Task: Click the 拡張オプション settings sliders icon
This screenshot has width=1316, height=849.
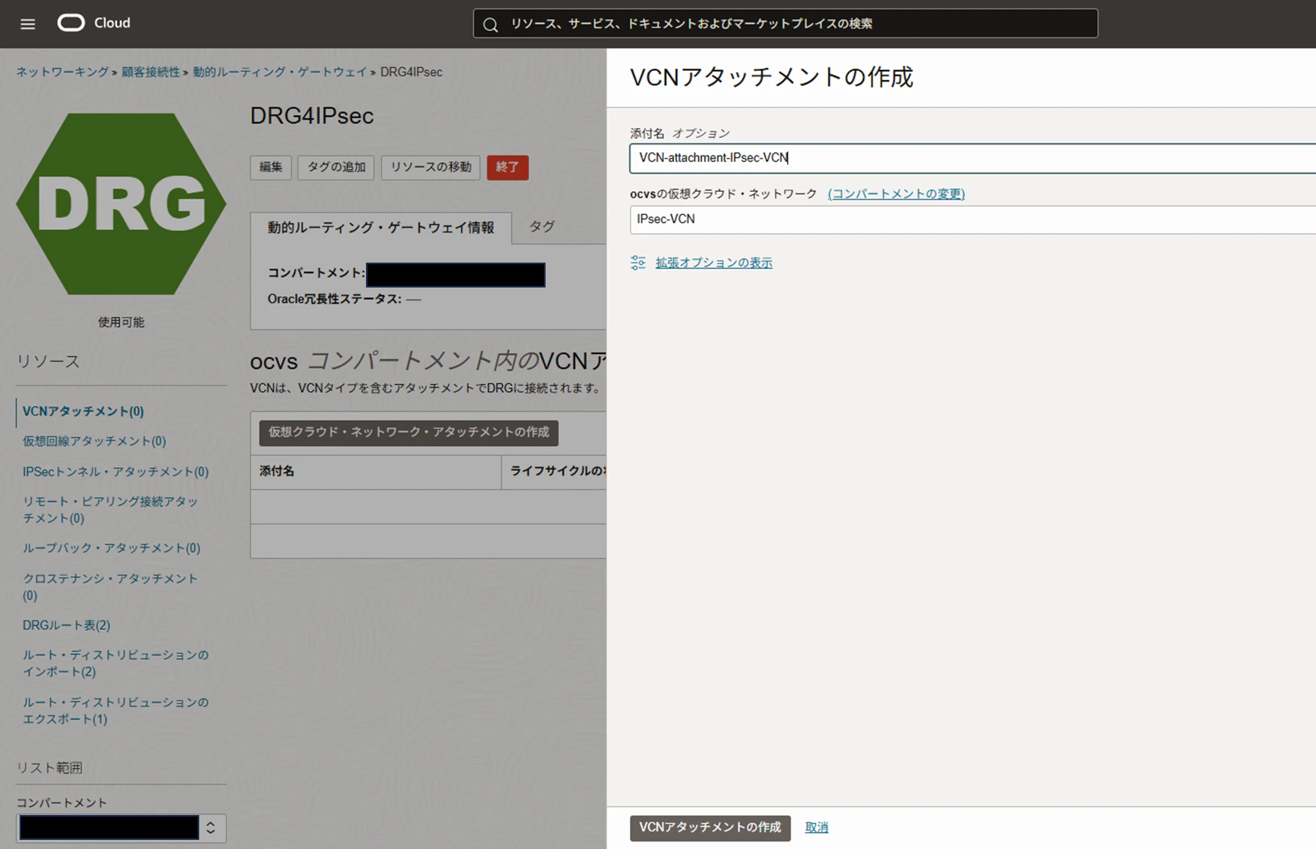Action: [x=638, y=263]
